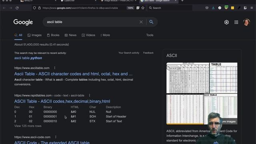Switch to the Image Module Pillow browser tab

coord(118,1)
